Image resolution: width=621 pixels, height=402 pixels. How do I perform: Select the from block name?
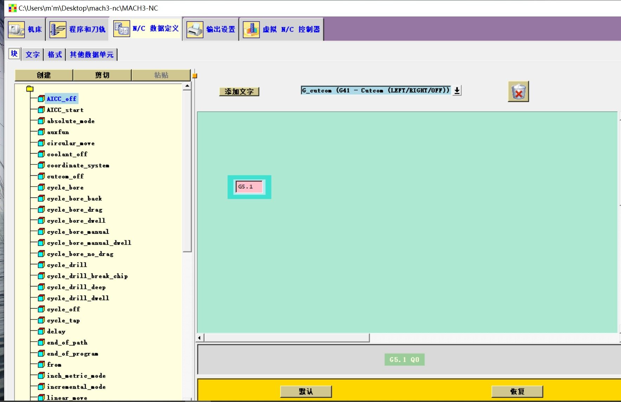[54, 364]
